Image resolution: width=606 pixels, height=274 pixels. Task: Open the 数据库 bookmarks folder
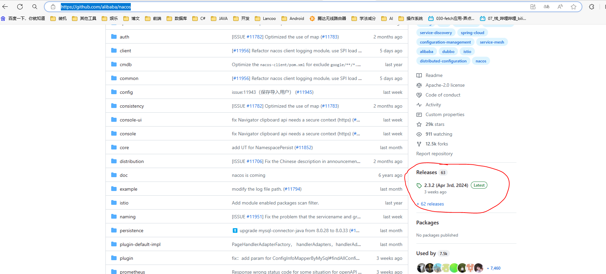tap(177, 19)
